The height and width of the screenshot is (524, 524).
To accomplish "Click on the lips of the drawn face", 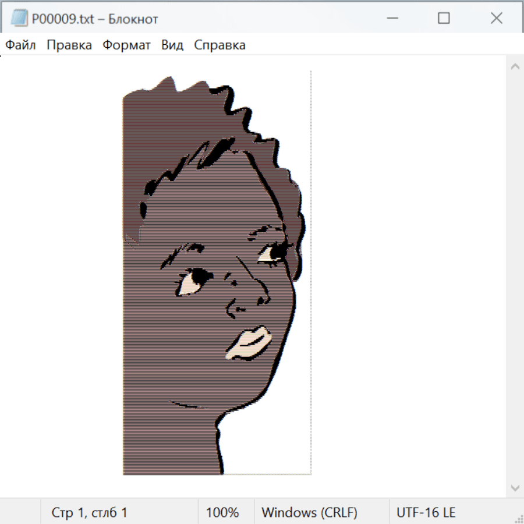I will point(249,344).
